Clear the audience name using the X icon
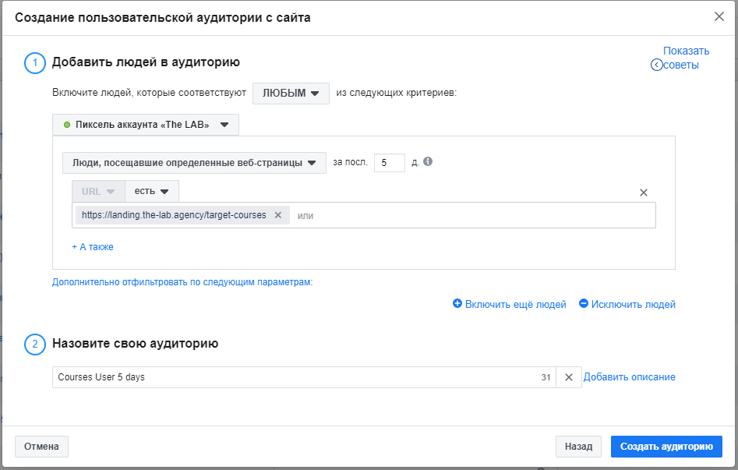The width and height of the screenshot is (738, 470). click(x=569, y=376)
